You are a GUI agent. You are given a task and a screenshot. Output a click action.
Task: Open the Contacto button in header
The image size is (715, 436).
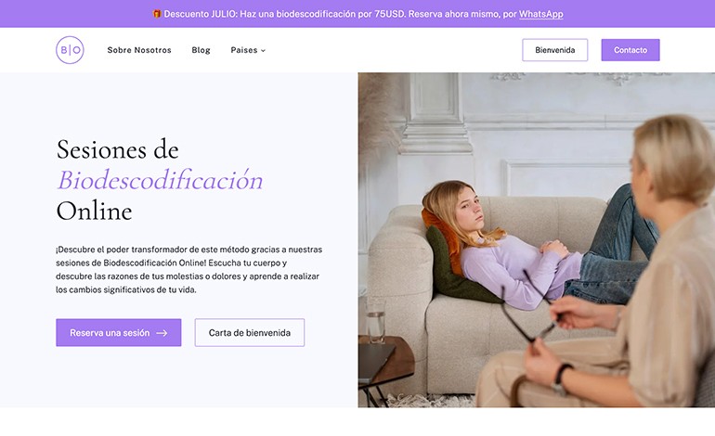coord(630,50)
